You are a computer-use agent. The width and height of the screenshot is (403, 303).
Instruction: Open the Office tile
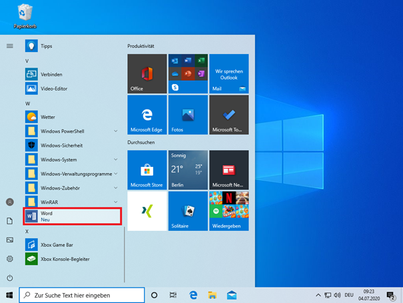click(147, 73)
